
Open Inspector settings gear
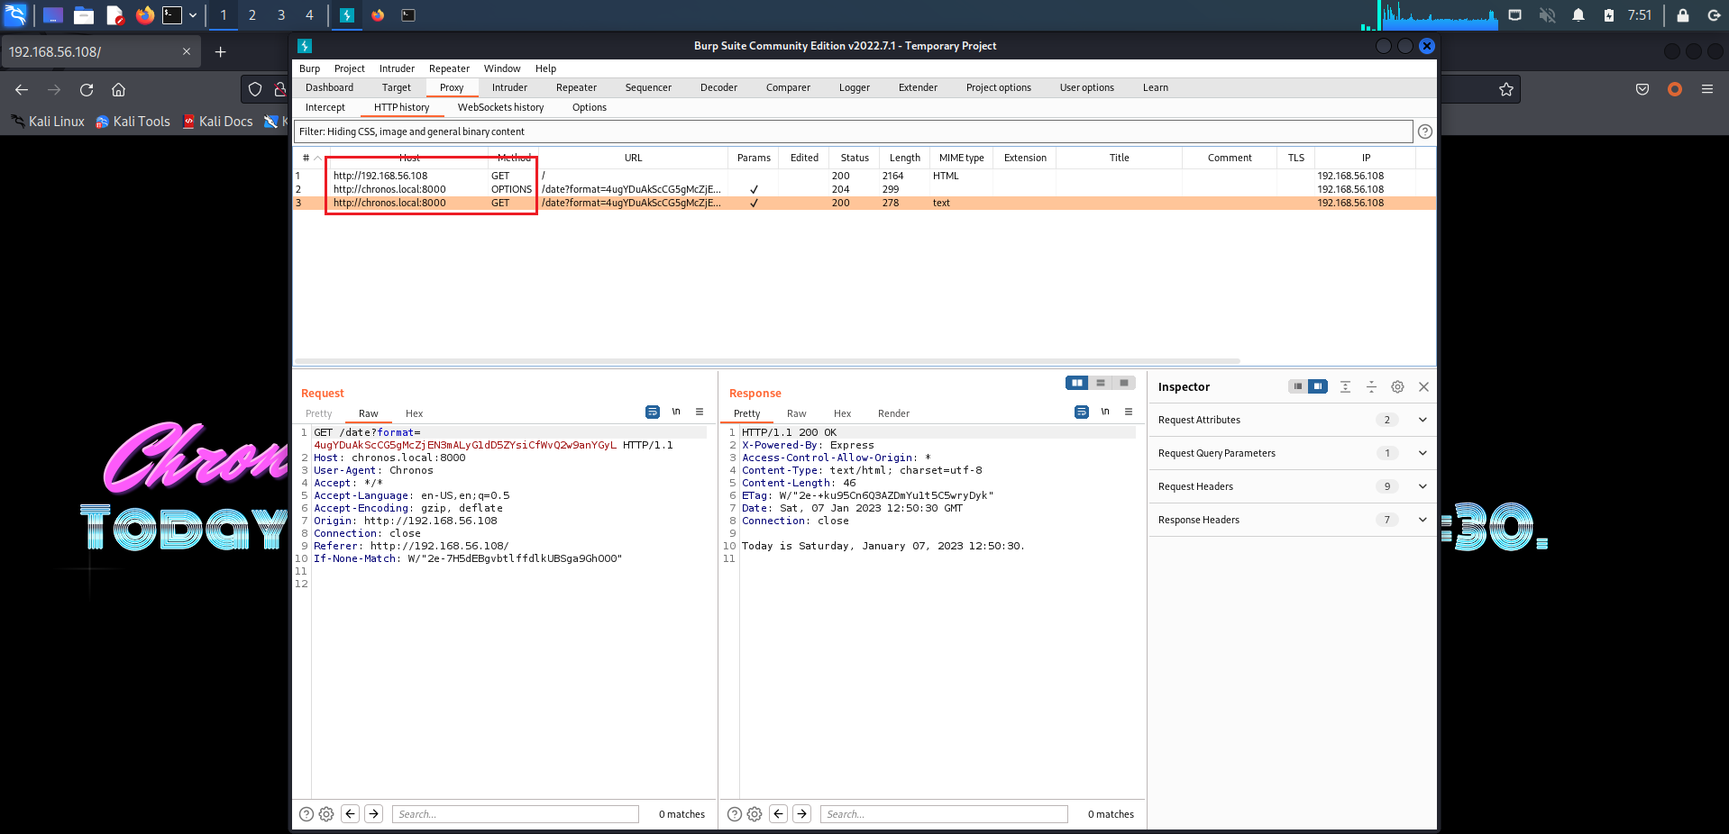pos(1397,386)
